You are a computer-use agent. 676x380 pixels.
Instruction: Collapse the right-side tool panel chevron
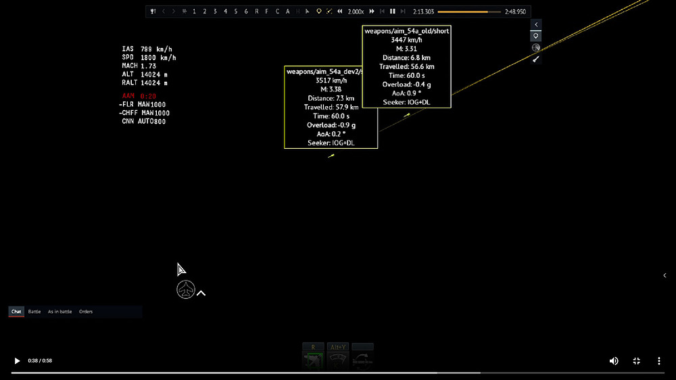(536, 24)
